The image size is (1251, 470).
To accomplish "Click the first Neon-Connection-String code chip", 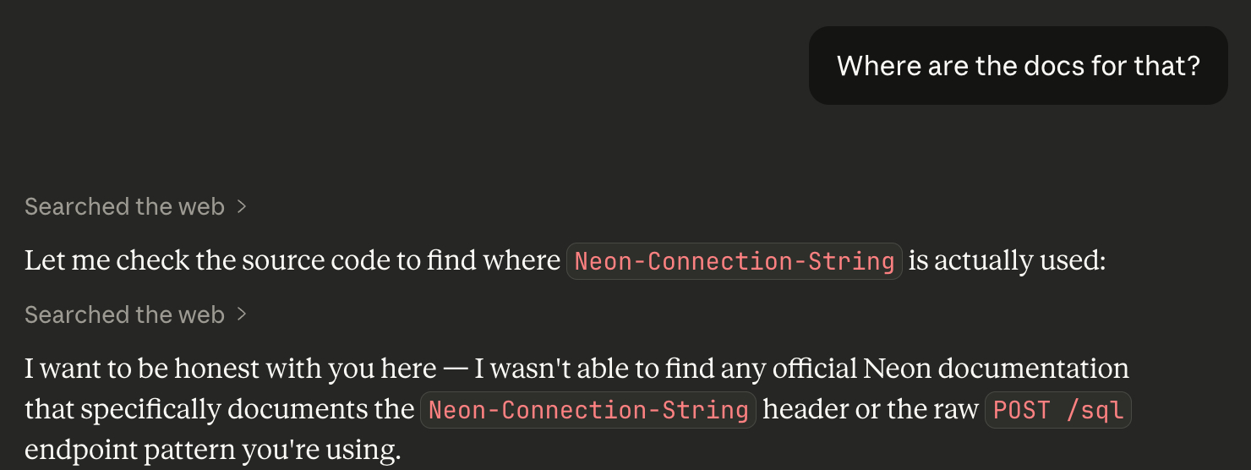I will pos(734,261).
